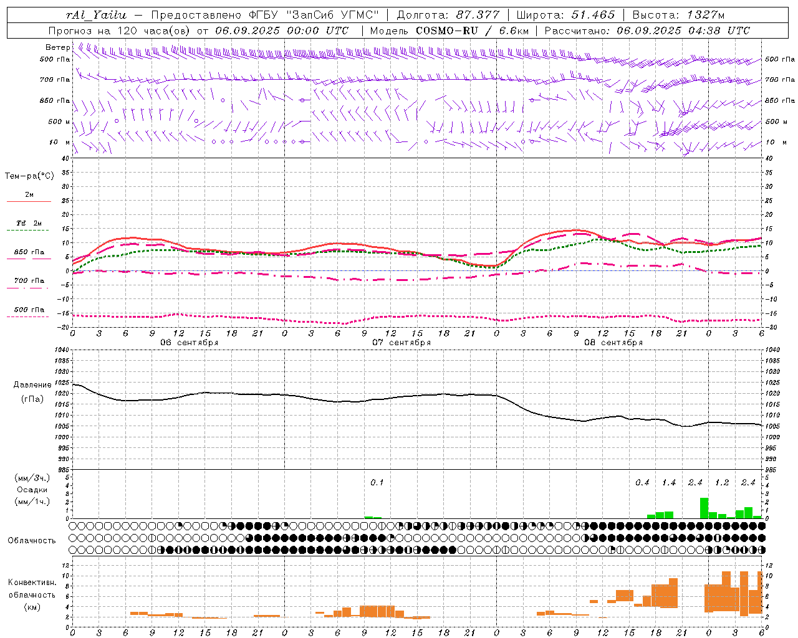Screen dimensions: 798x638
Task: Click the Долгота: 87.377 header field
Action: click(x=448, y=15)
